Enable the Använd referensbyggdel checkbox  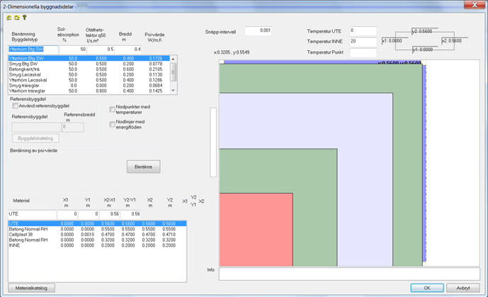[x=16, y=106]
